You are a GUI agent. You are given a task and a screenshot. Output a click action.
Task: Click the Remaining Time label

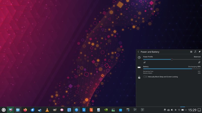click(148, 71)
